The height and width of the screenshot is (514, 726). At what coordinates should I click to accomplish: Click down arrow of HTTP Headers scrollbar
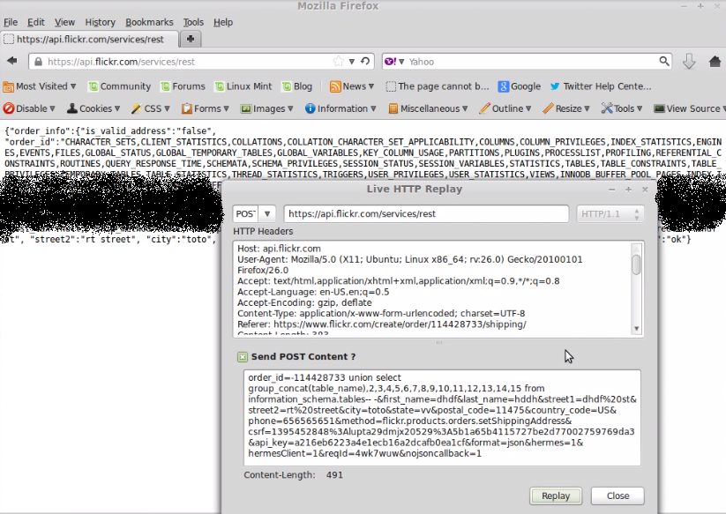(637, 329)
